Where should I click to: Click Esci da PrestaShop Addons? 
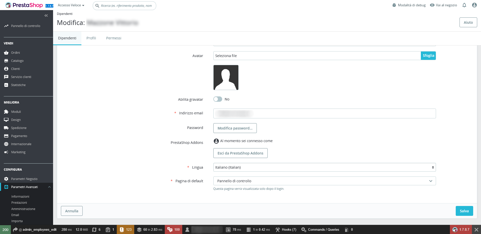[240, 153]
